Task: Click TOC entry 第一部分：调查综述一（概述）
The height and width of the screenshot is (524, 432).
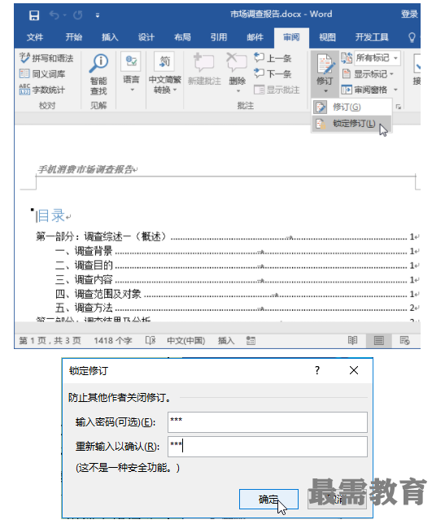Action: click(x=102, y=237)
